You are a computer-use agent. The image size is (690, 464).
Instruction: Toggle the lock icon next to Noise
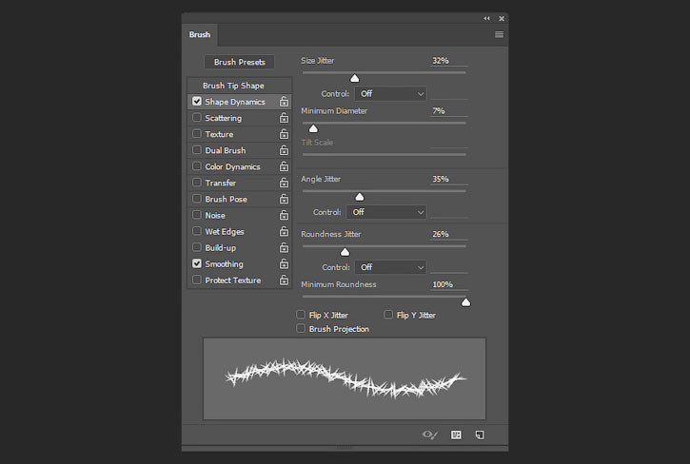click(x=284, y=216)
